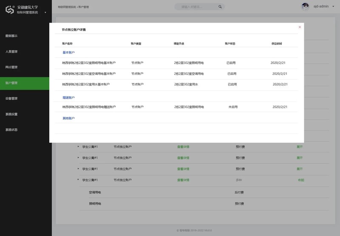Click the Anhui Jianzhu University logo icon
The image size is (340, 236).
pyautogui.click(x=10, y=10)
